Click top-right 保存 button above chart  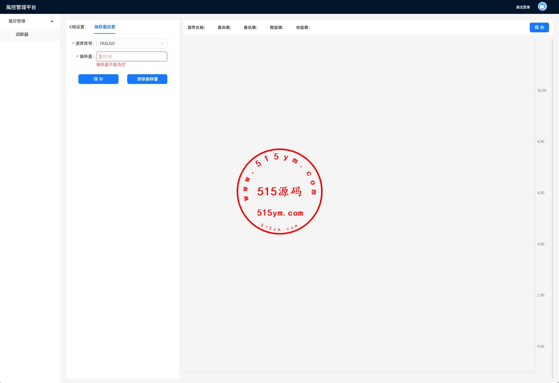point(539,27)
